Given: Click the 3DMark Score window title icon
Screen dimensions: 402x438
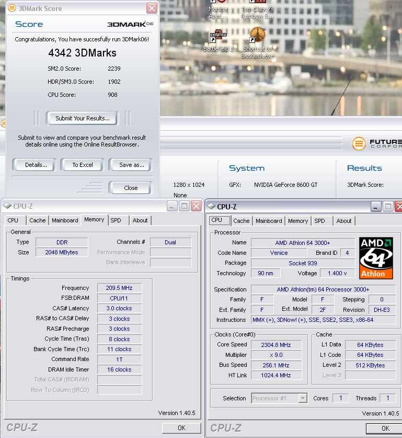Looking at the screenshot, I should (12, 8).
